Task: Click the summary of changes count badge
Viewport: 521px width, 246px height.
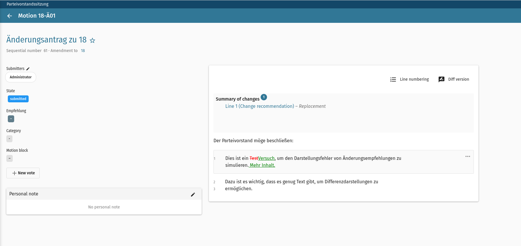Action: pos(264,97)
